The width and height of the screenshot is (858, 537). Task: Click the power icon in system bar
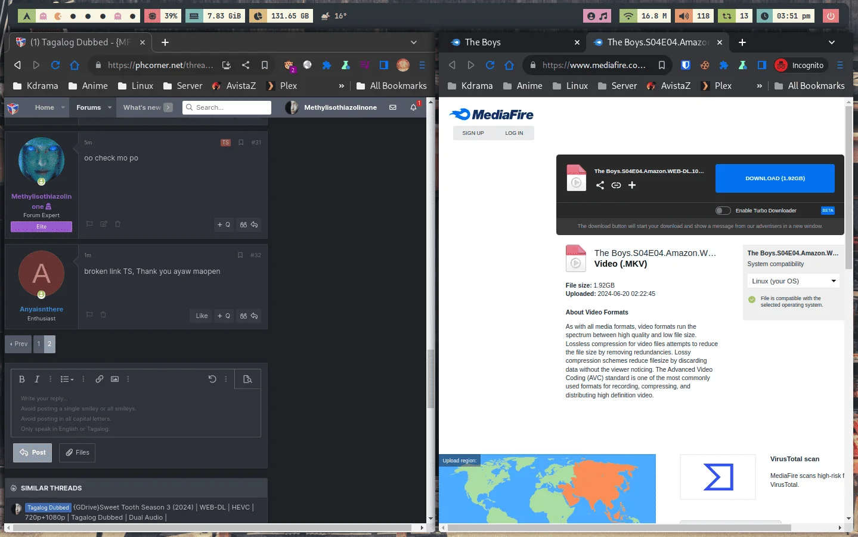(x=831, y=16)
